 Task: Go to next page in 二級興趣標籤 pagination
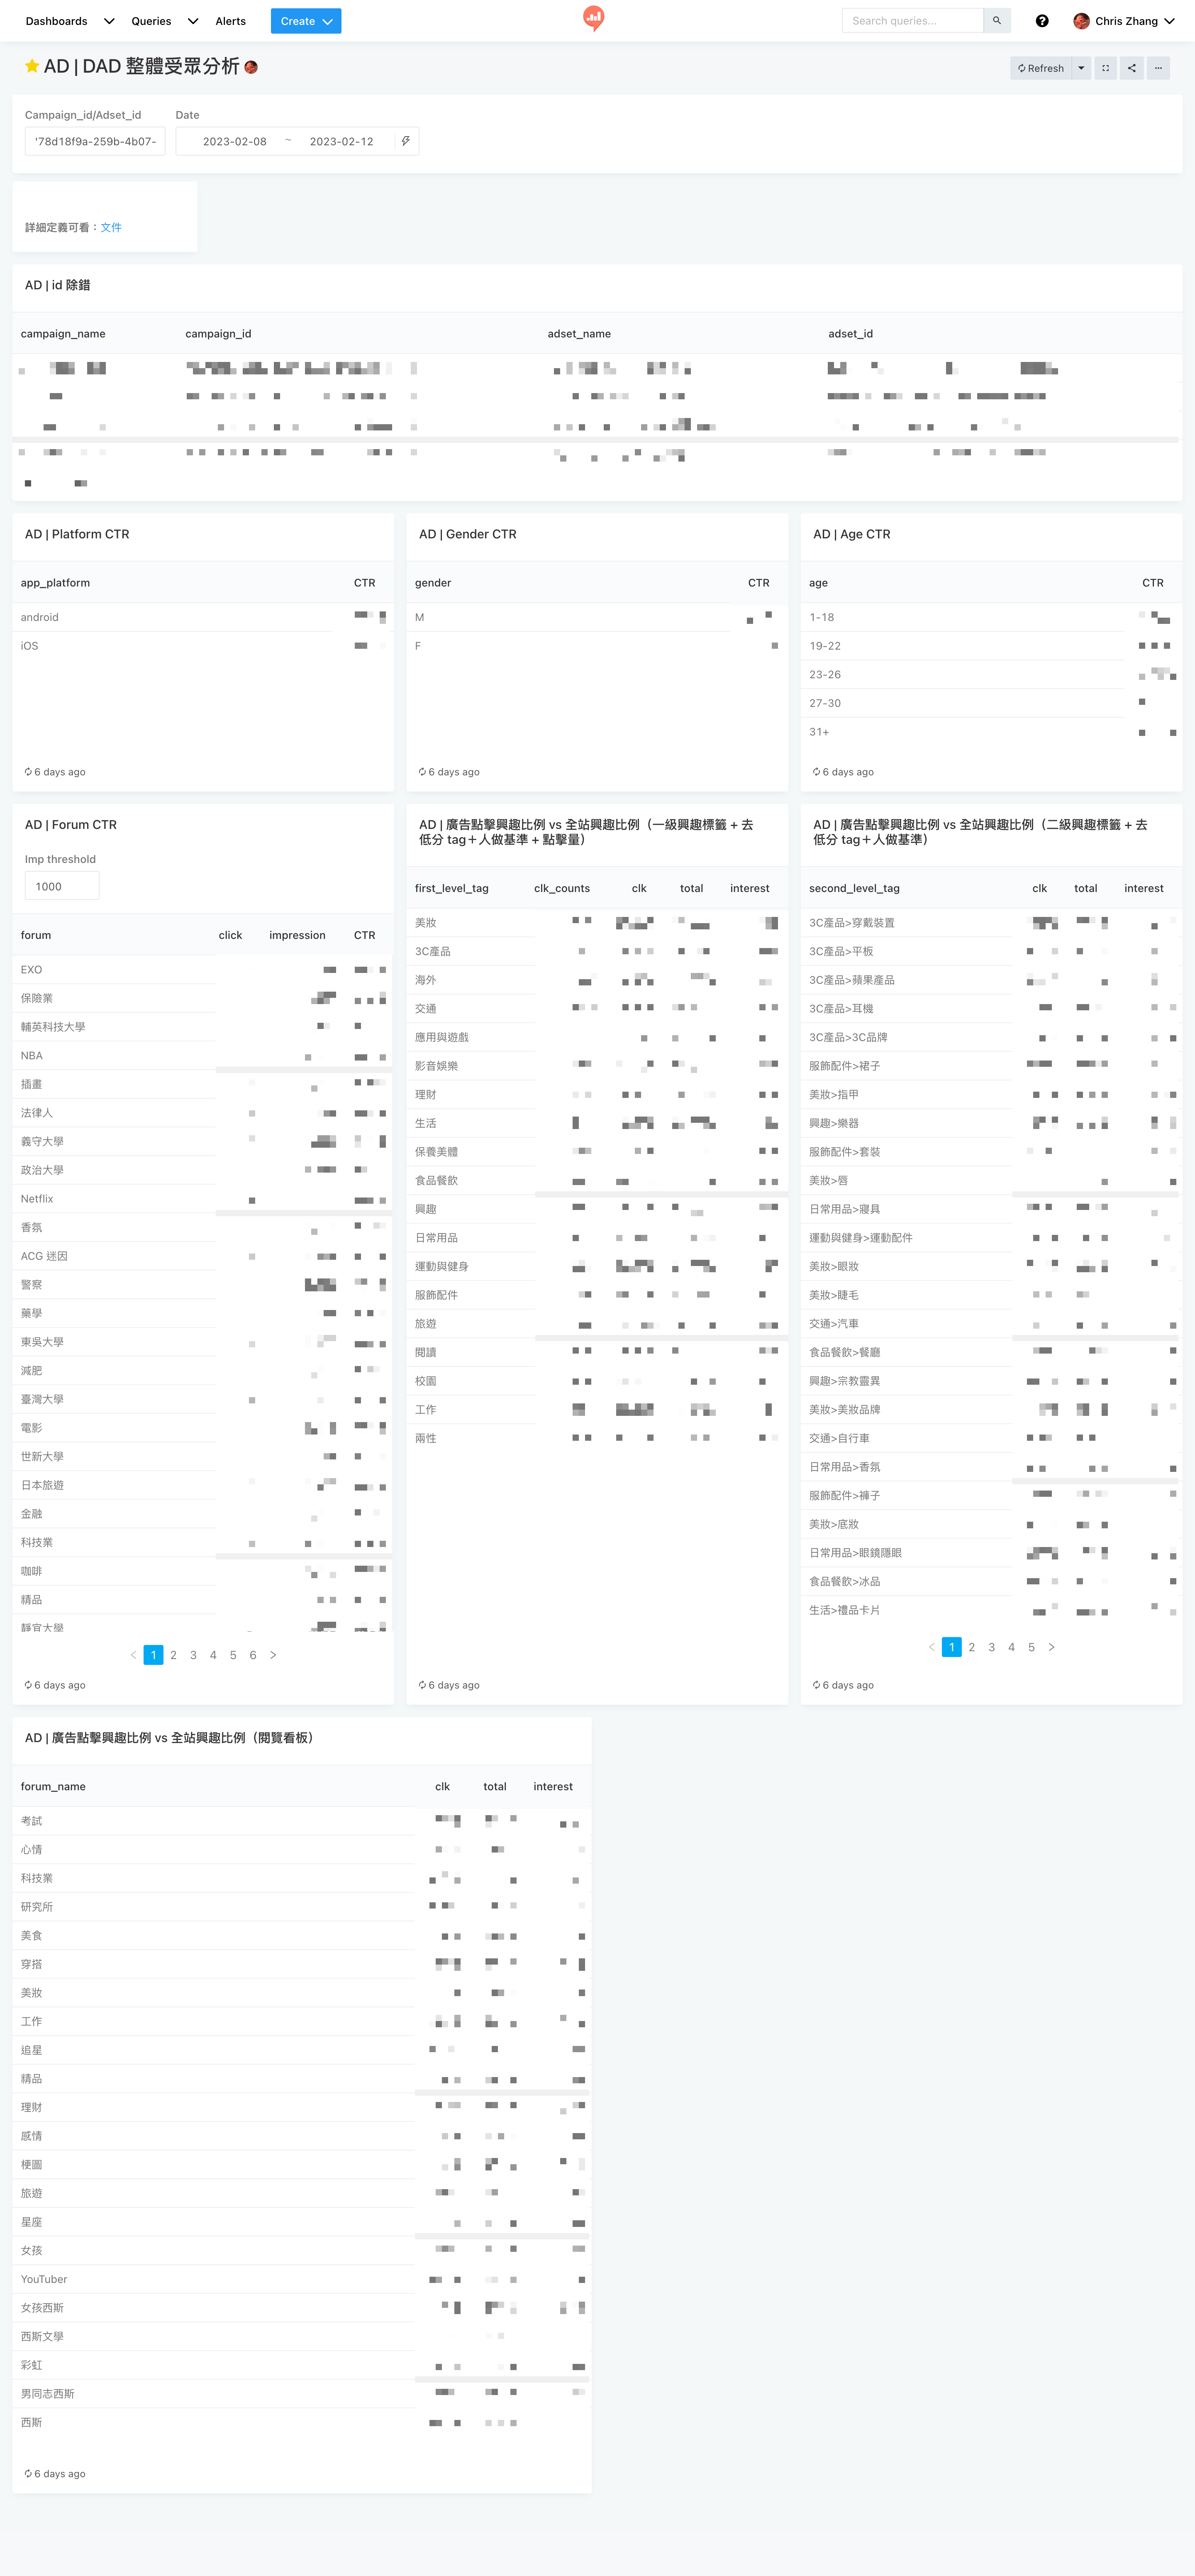(1051, 1647)
